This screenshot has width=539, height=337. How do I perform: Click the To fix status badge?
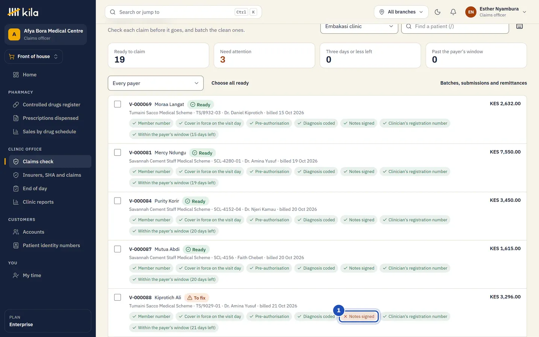[197, 298]
